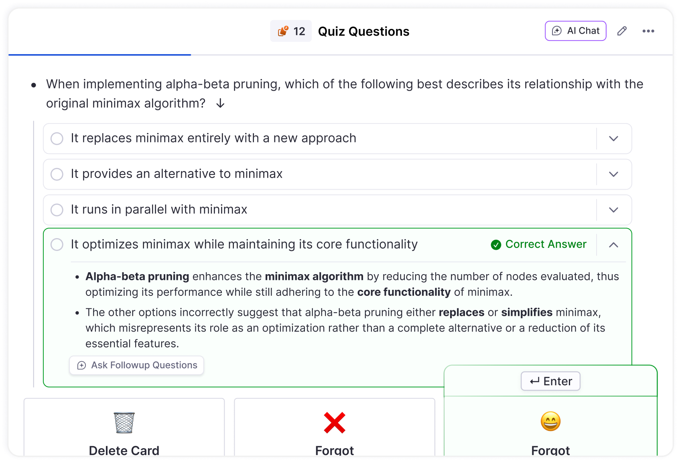
Task: Click the down arrow after the question
Action: [x=220, y=103]
